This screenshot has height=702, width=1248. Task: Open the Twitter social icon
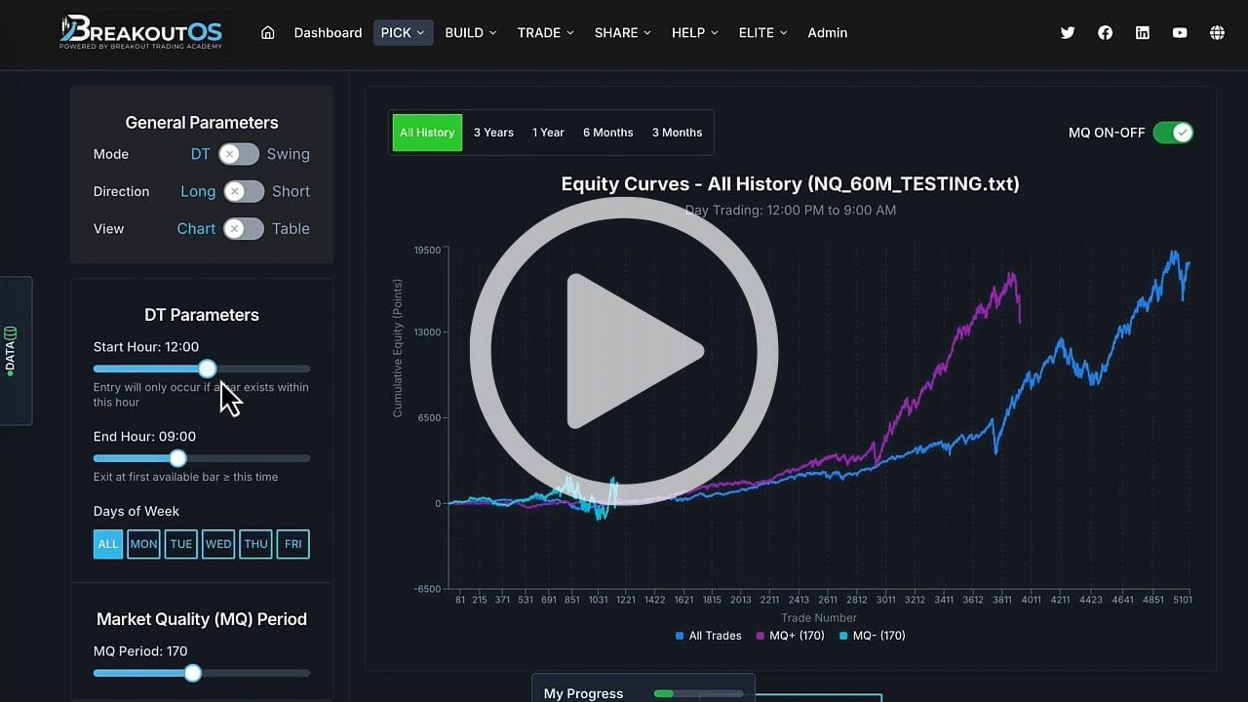point(1068,33)
